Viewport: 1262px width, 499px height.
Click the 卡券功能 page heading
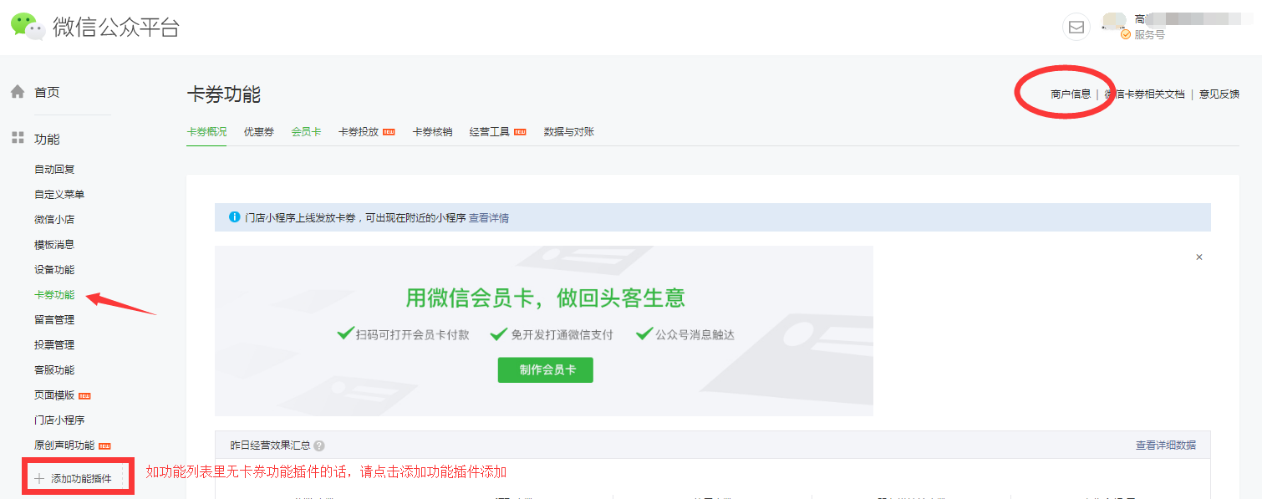coord(223,94)
